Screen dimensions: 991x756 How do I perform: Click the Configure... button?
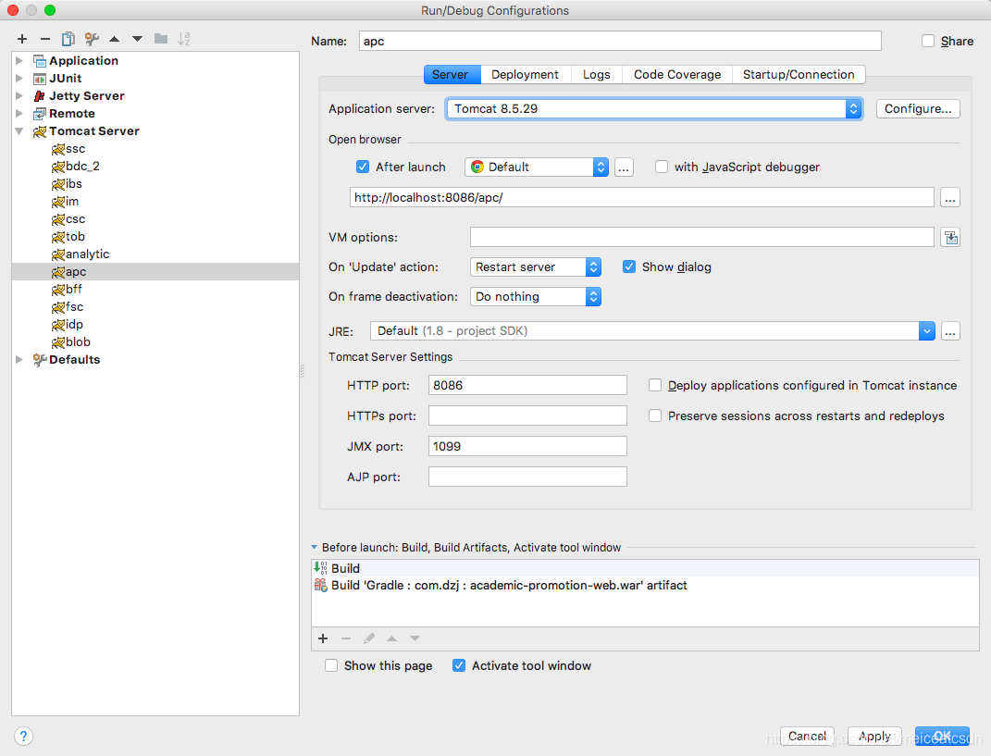tap(918, 108)
